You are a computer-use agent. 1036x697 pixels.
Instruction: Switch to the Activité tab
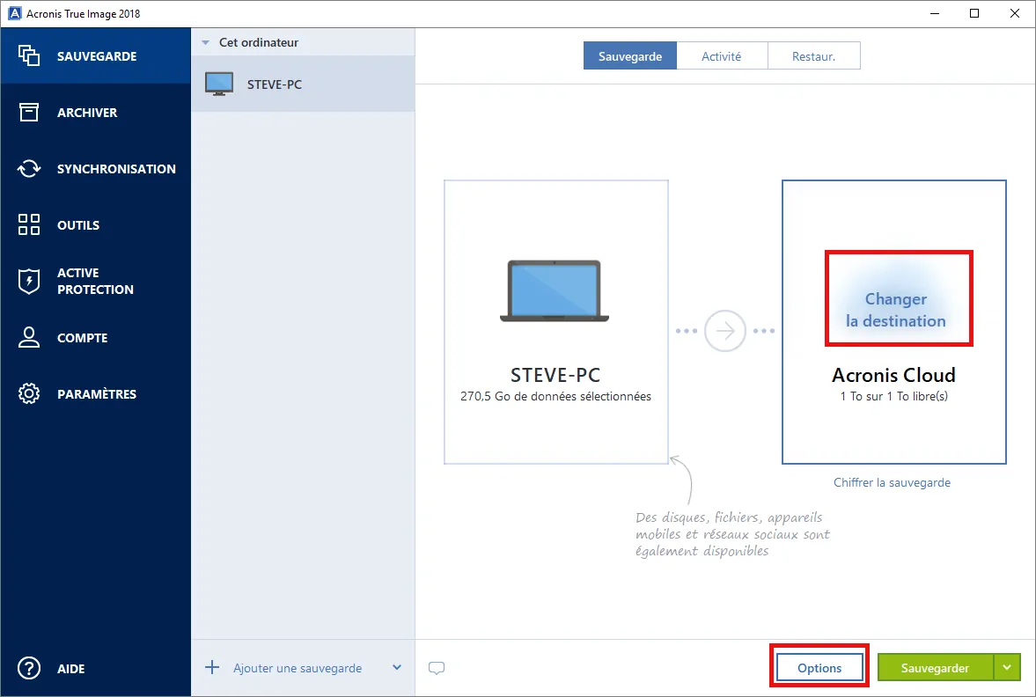pos(722,56)
